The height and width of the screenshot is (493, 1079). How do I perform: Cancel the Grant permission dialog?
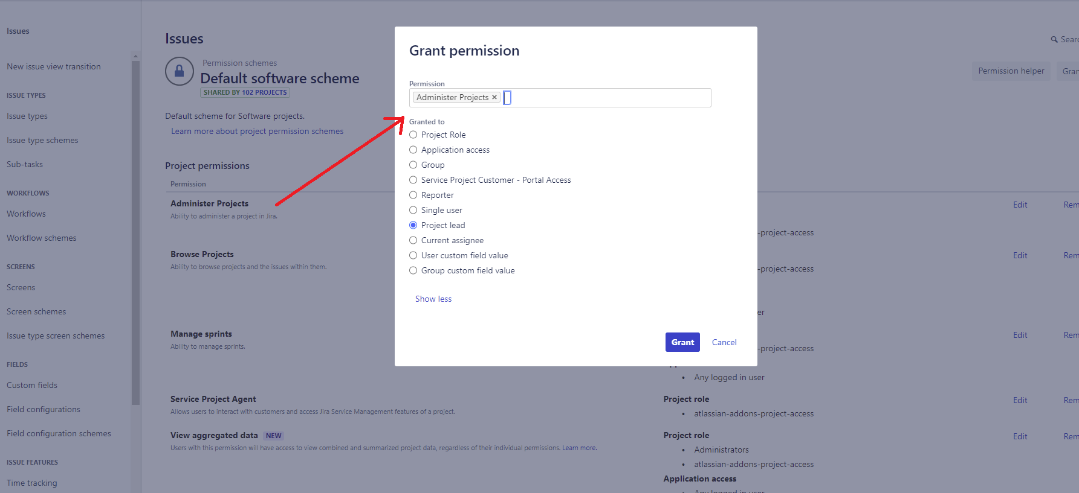click(x=724, y=342)
